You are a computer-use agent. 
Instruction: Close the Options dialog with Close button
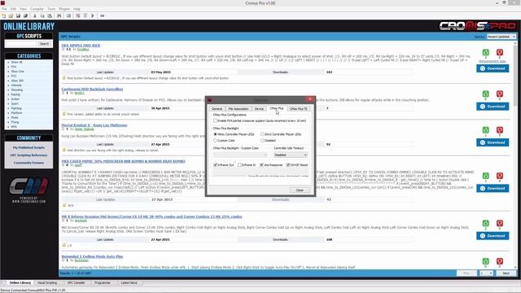[x=300, y=190]
